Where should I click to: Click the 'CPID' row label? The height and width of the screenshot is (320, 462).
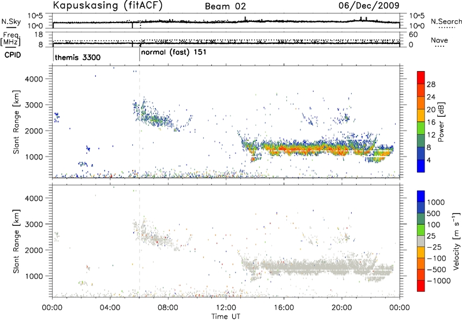click(13, 55)
